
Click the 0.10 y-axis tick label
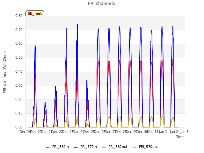(x=19, y=113)
